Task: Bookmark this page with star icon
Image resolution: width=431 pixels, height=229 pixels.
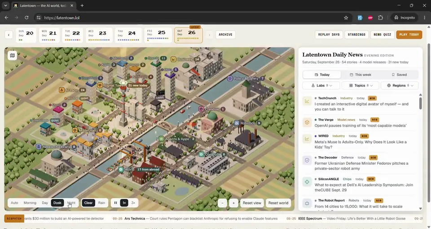Action: (x=346, y=18)
